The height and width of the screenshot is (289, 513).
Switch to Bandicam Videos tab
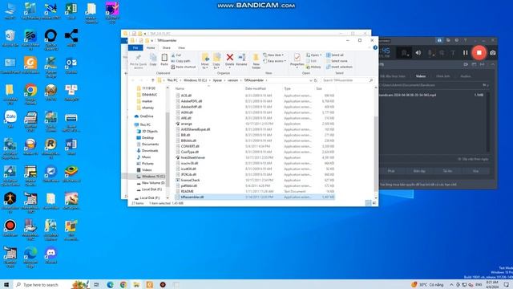point(421,76)
